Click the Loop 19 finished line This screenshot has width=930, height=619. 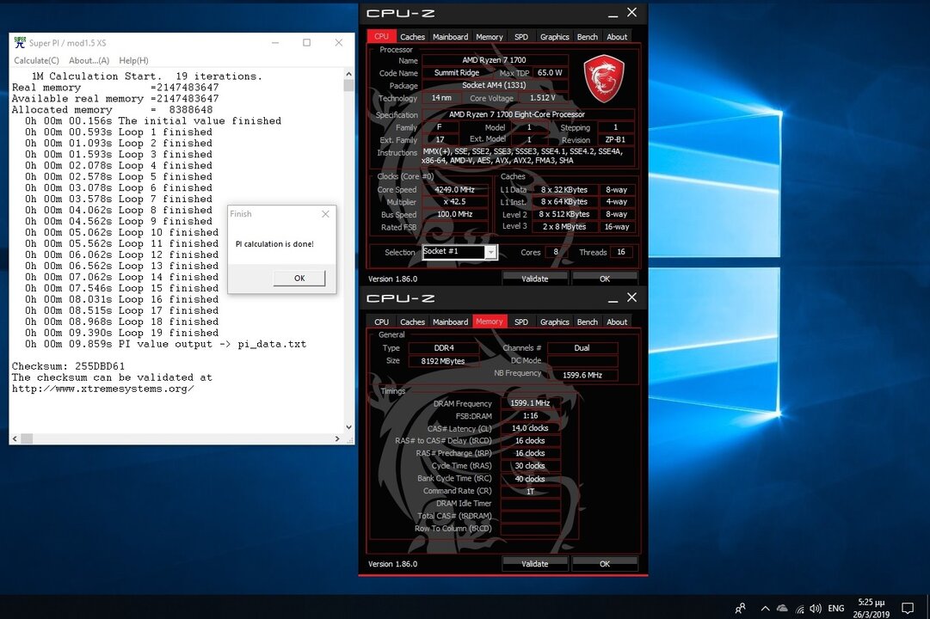click(121, 334)
